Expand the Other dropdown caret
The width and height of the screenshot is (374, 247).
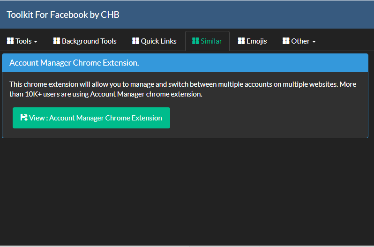pos(314,42)
